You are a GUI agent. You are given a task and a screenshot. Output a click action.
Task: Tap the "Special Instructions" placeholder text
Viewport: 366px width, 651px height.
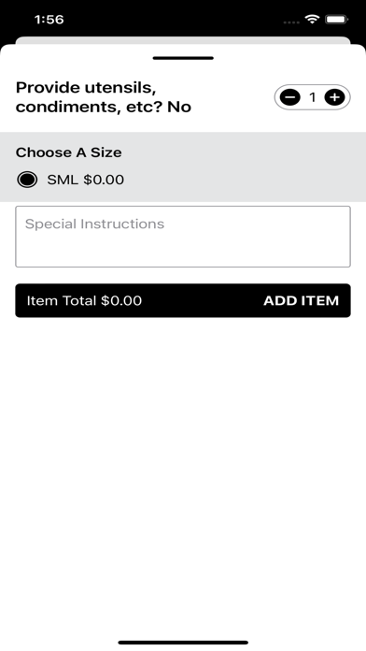click(95, 224)
